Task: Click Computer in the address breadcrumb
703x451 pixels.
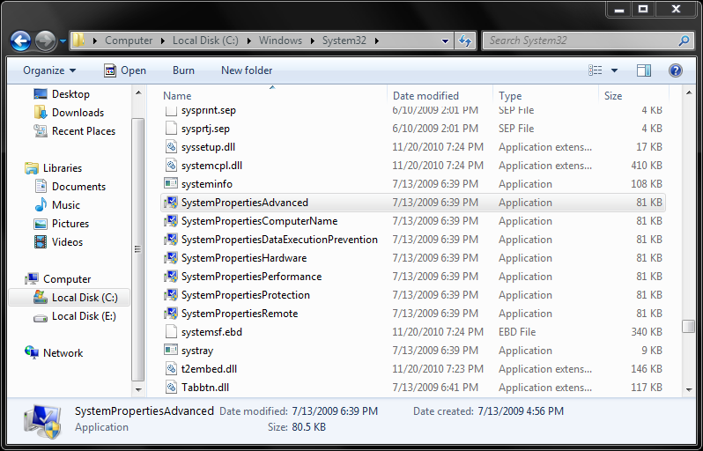Action: [x=129, y=41]
